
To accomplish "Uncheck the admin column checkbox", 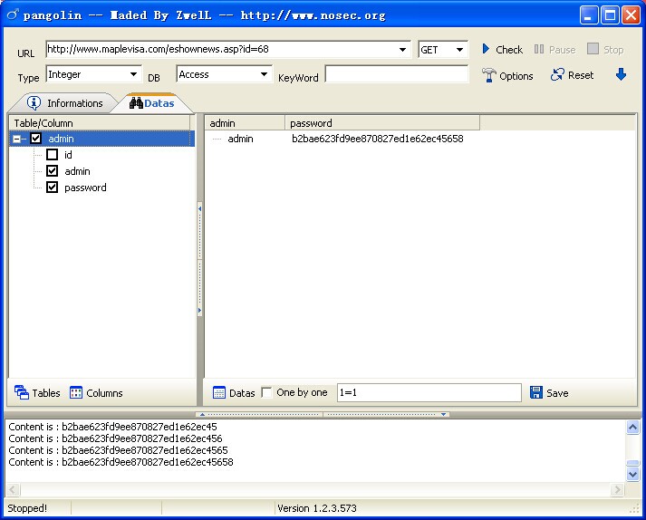I will click(52, 170).
